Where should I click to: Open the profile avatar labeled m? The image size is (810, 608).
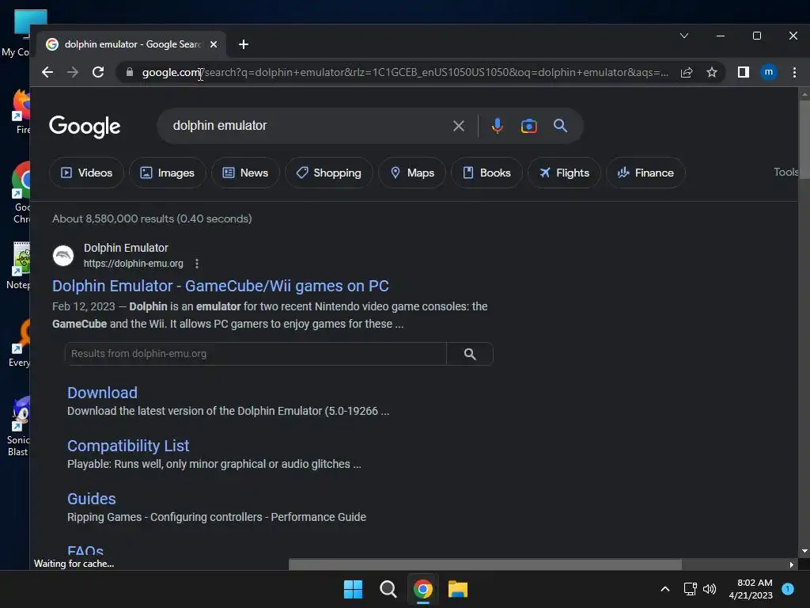point(769,72)
